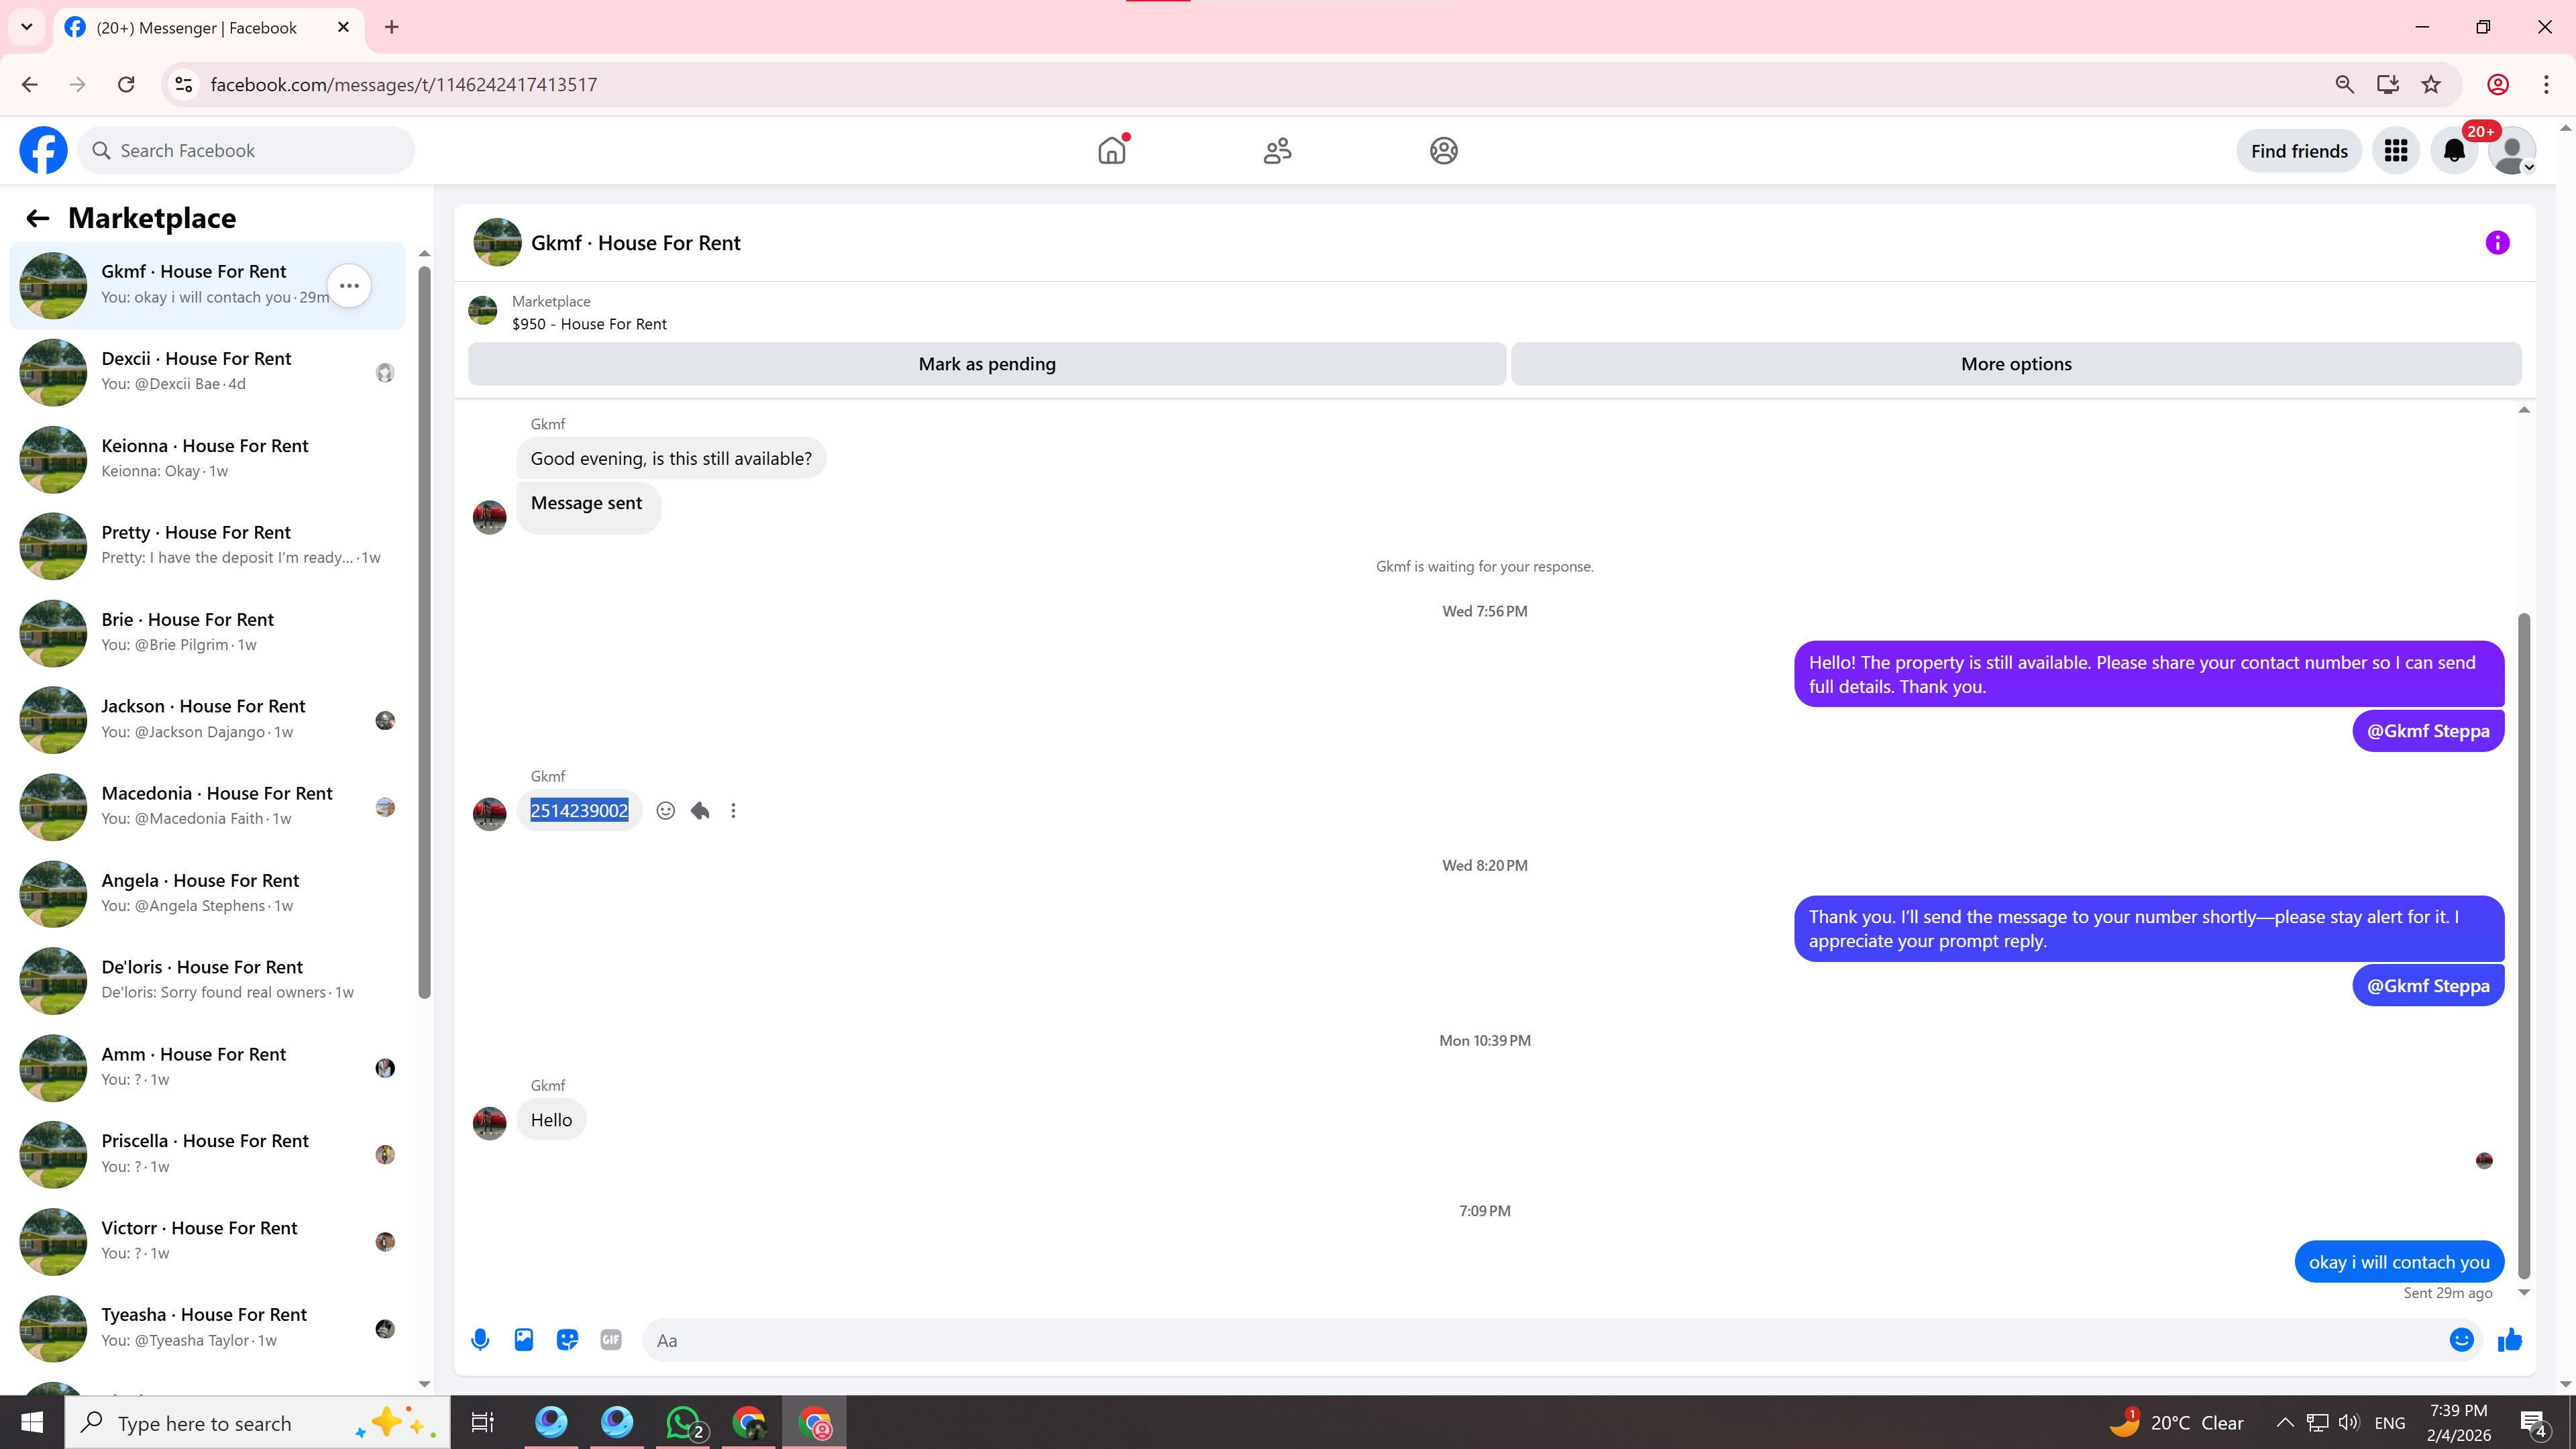Viewport: 2576px width, 1449px height.
Task: Open options menu for Gkmf conversation
Action: point(349,286)
